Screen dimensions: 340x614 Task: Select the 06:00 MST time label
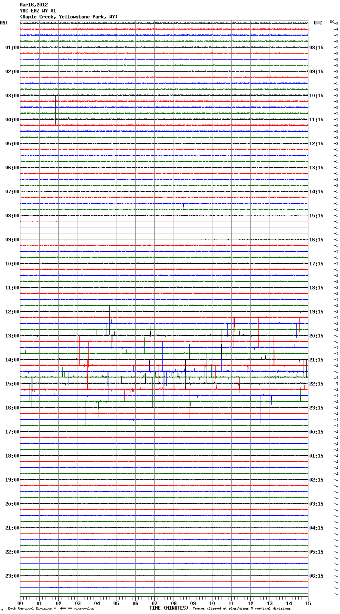(12, 168)
